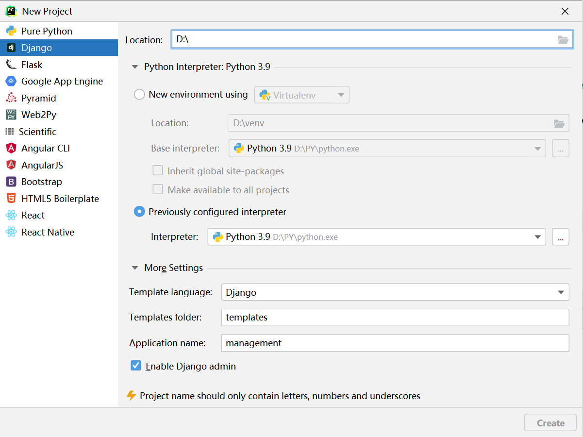
Task: Click the interpreter ellipsis button
Action: [x=560, y=237]
